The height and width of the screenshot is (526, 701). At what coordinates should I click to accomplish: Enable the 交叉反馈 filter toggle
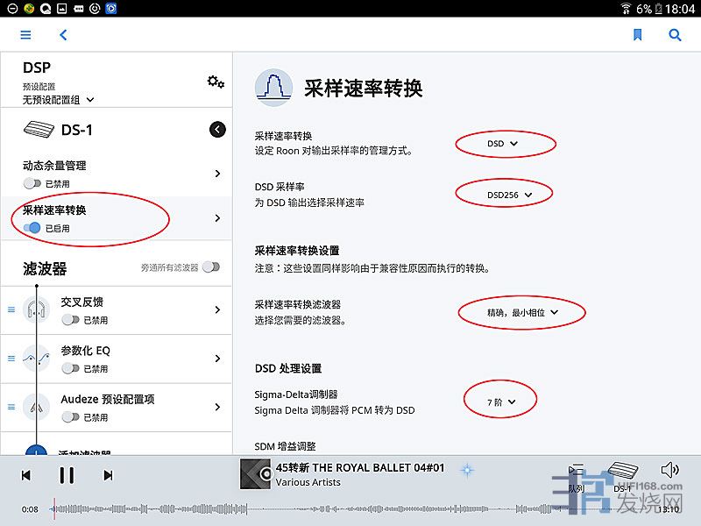point(70,321)
